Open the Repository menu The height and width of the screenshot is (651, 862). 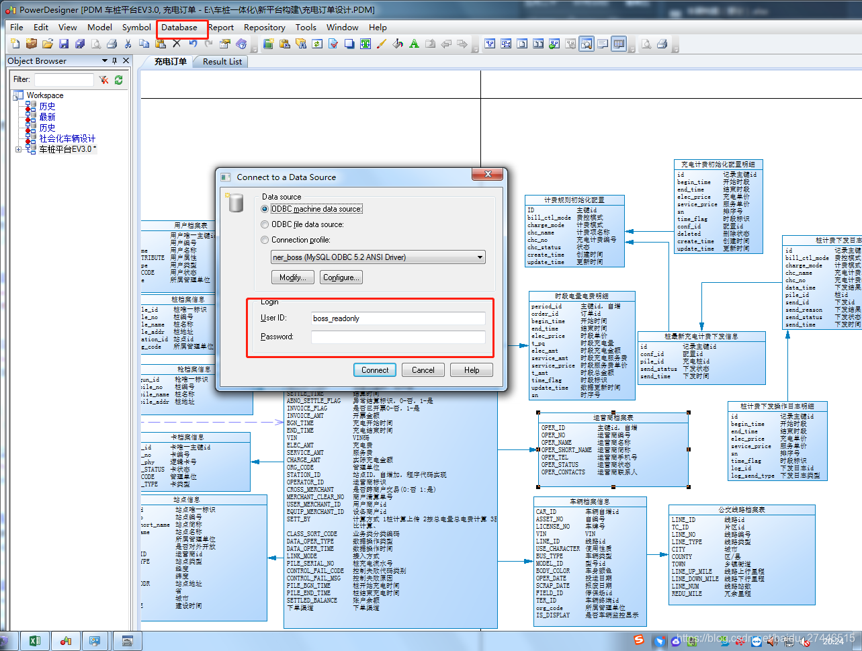(x=265, y=28)
